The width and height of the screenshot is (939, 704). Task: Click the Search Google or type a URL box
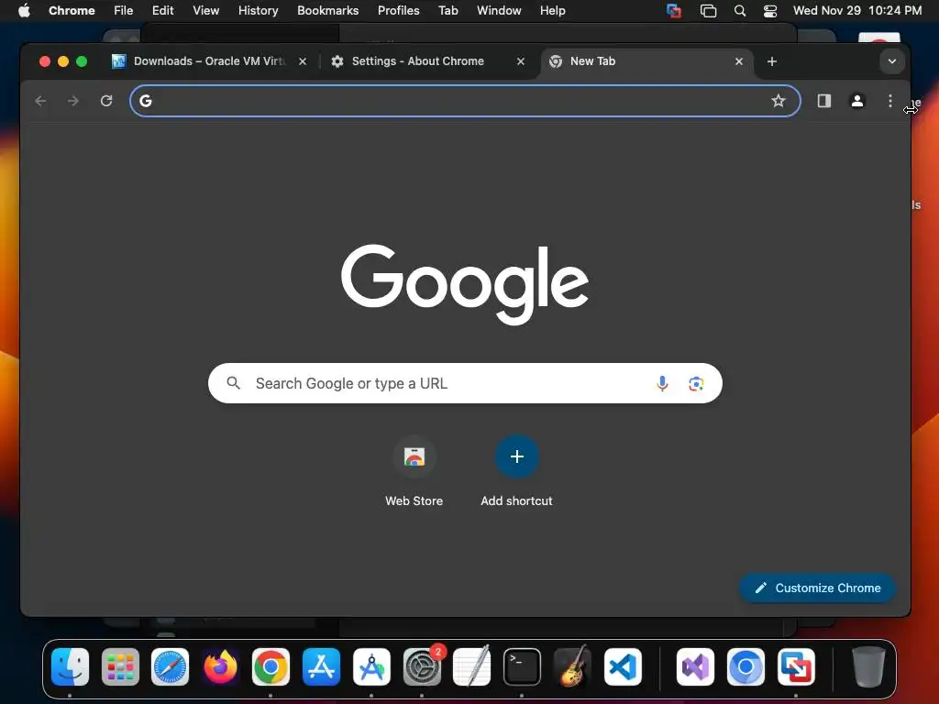tap(465, 383)
